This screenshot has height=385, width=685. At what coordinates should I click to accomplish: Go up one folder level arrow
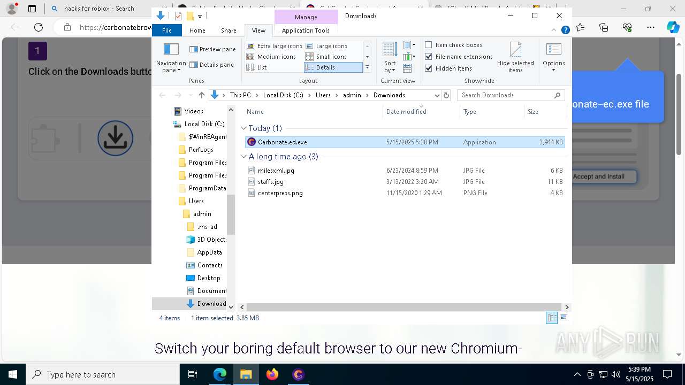[201, 95]
